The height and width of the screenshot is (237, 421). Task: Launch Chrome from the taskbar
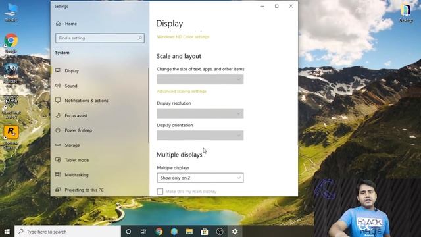[159, 232]
